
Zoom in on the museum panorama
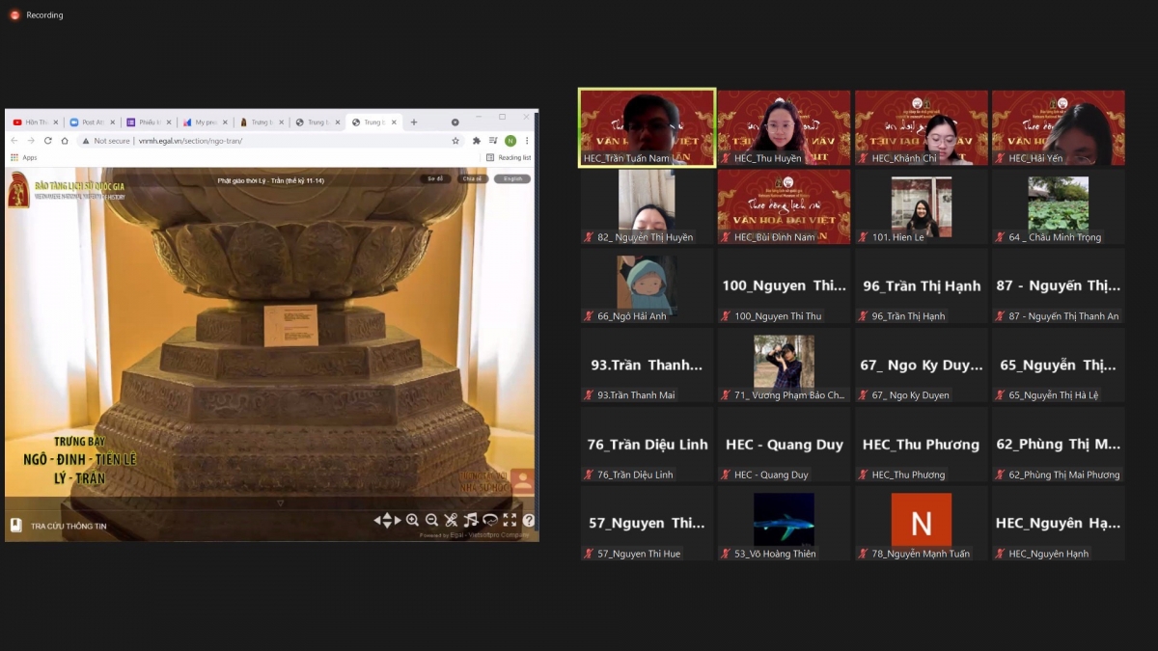tap(412, 521)
